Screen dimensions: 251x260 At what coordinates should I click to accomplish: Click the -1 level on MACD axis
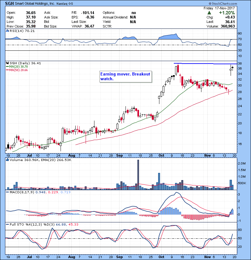[x=239, y=221]
